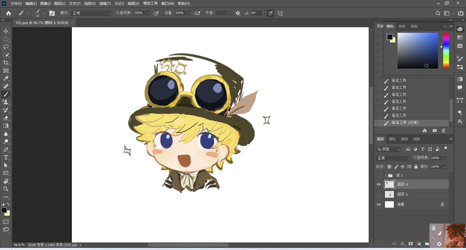Open the 文件(F) menu
Image resolution: width=466 pixels, height=250 pixels.
(16, 3)
